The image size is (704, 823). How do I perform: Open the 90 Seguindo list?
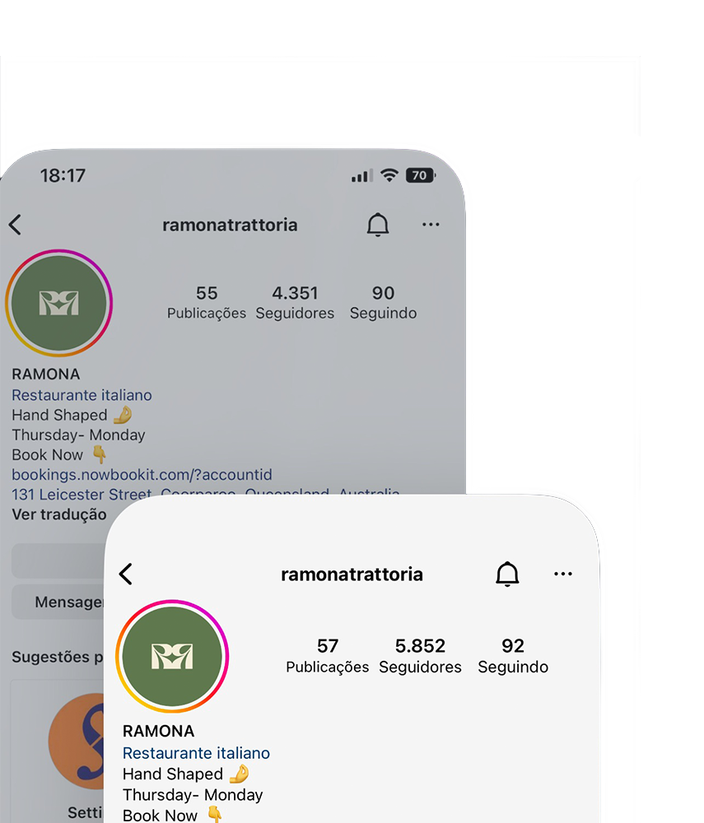pyautogui.click(x=383, y=302)
